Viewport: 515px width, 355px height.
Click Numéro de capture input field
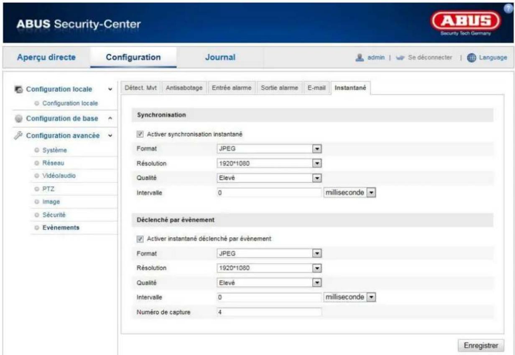pyautogui.click(x=269, y=312)
